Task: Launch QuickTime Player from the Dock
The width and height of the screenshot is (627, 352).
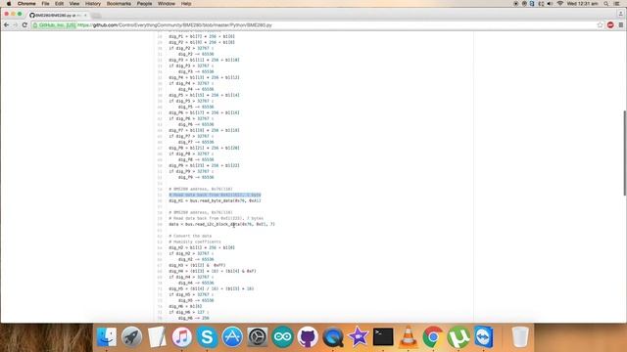Action: coord(333,337)
